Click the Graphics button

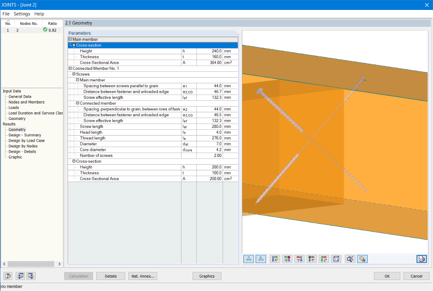tap(207, 276)
